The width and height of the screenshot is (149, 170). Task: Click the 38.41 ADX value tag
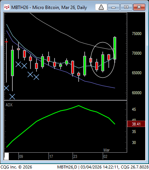[136, 124]
